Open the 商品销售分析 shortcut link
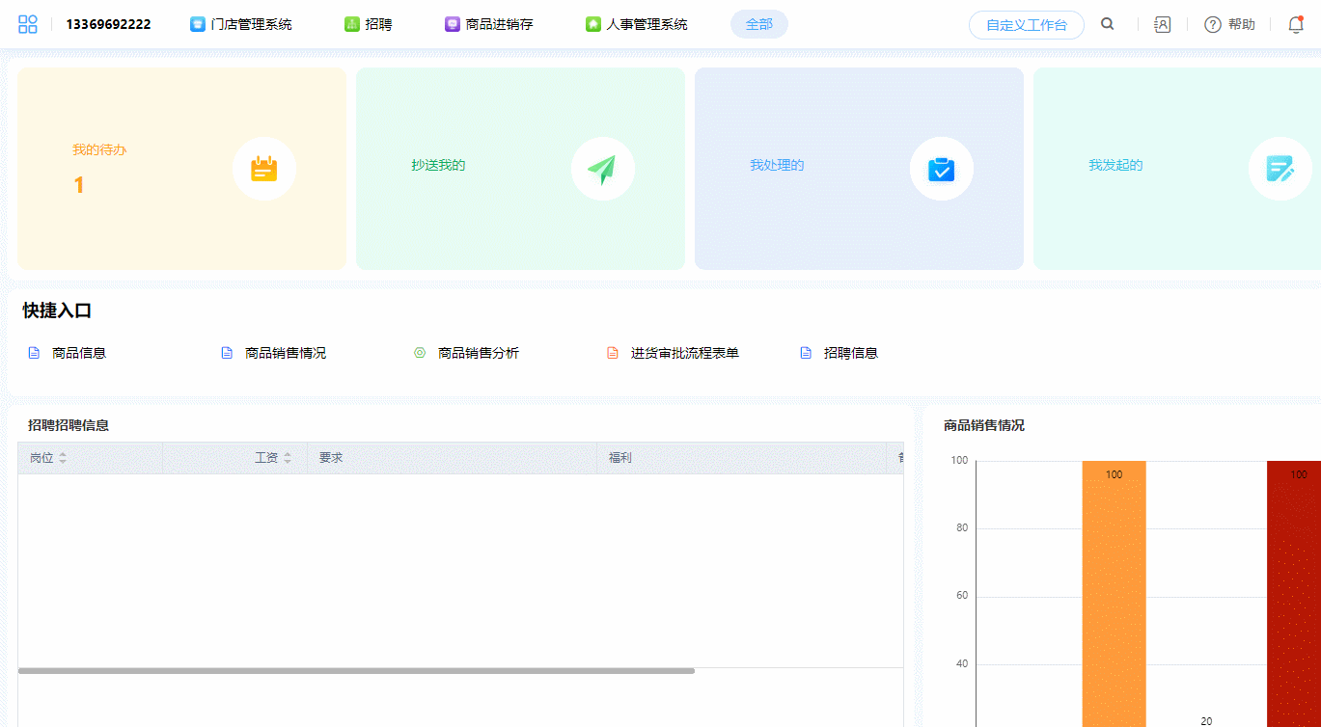1321x727 pixels. 478,353
